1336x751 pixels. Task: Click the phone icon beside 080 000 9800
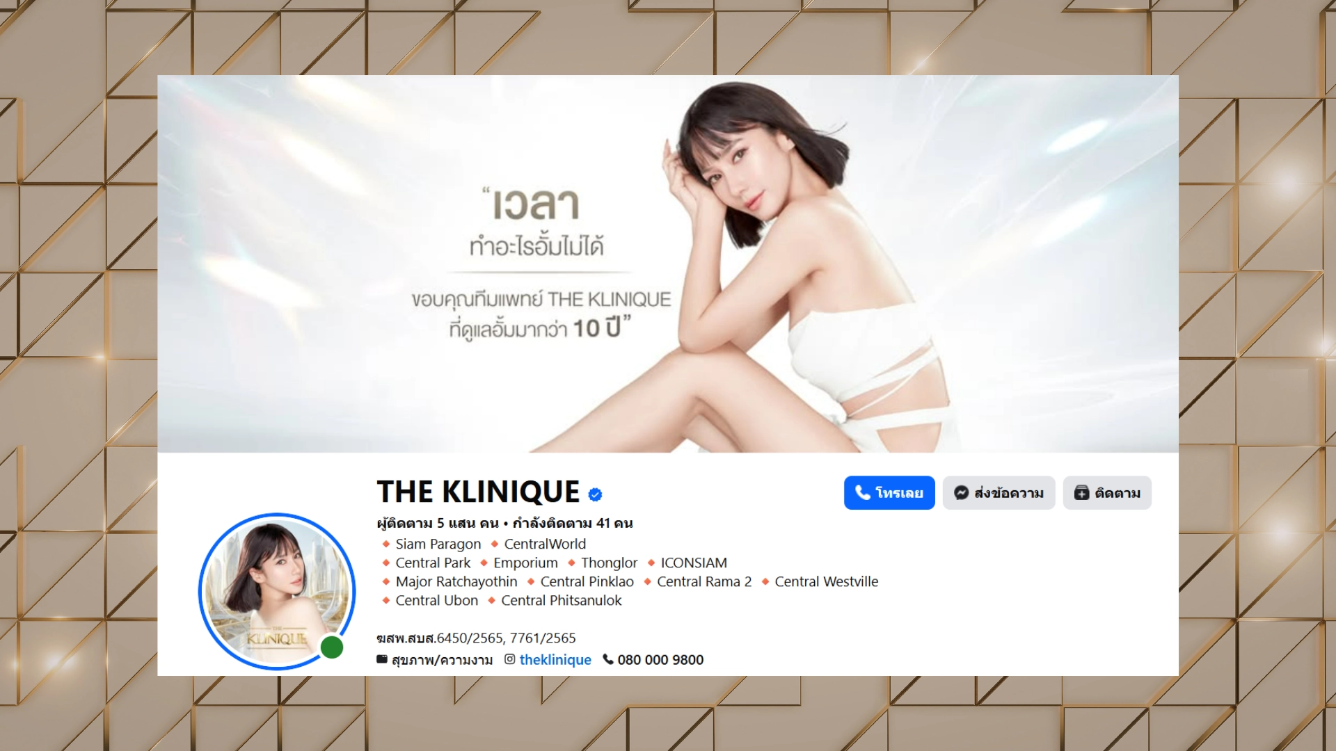608,659
